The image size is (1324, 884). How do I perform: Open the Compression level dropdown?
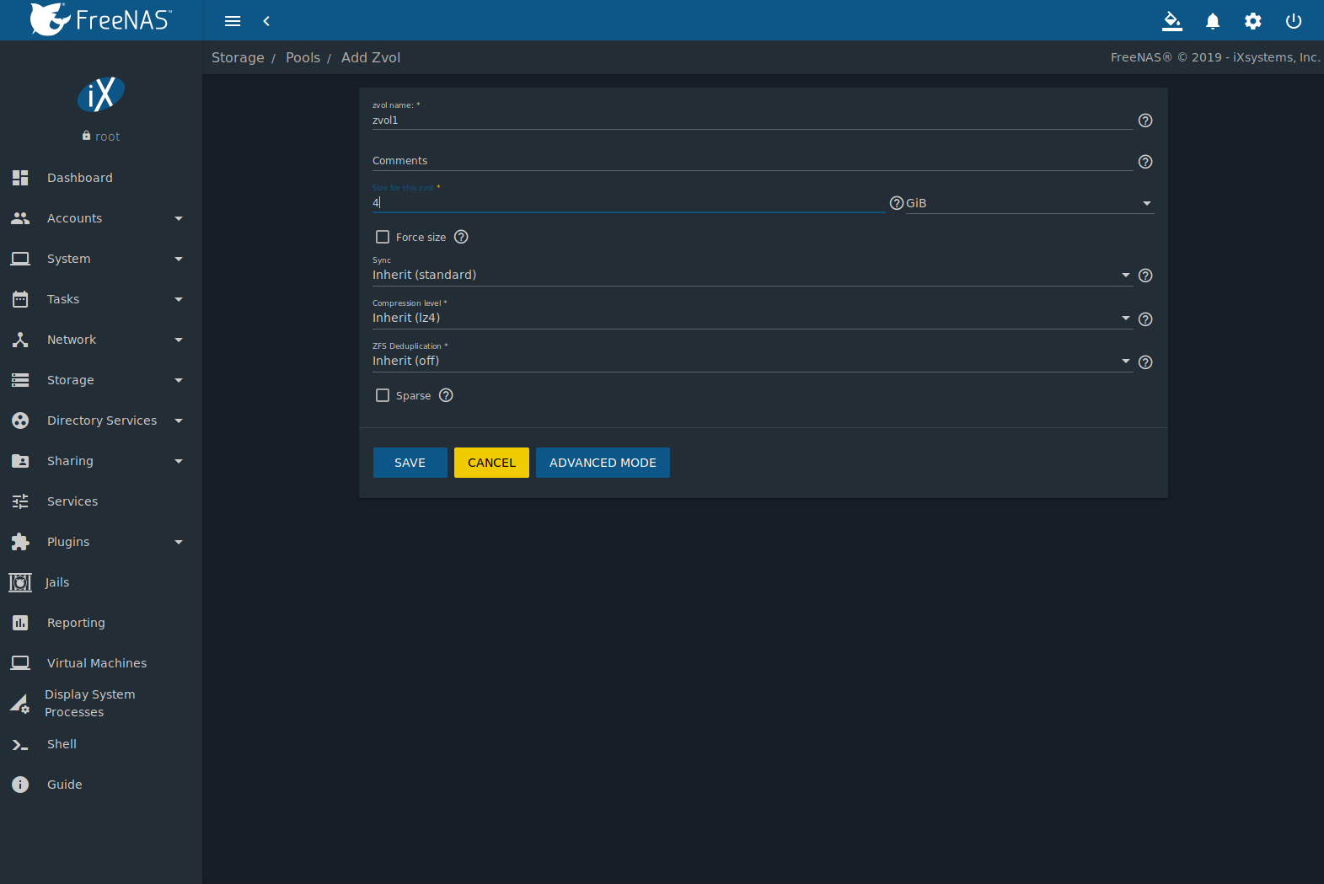pos(753,318)
